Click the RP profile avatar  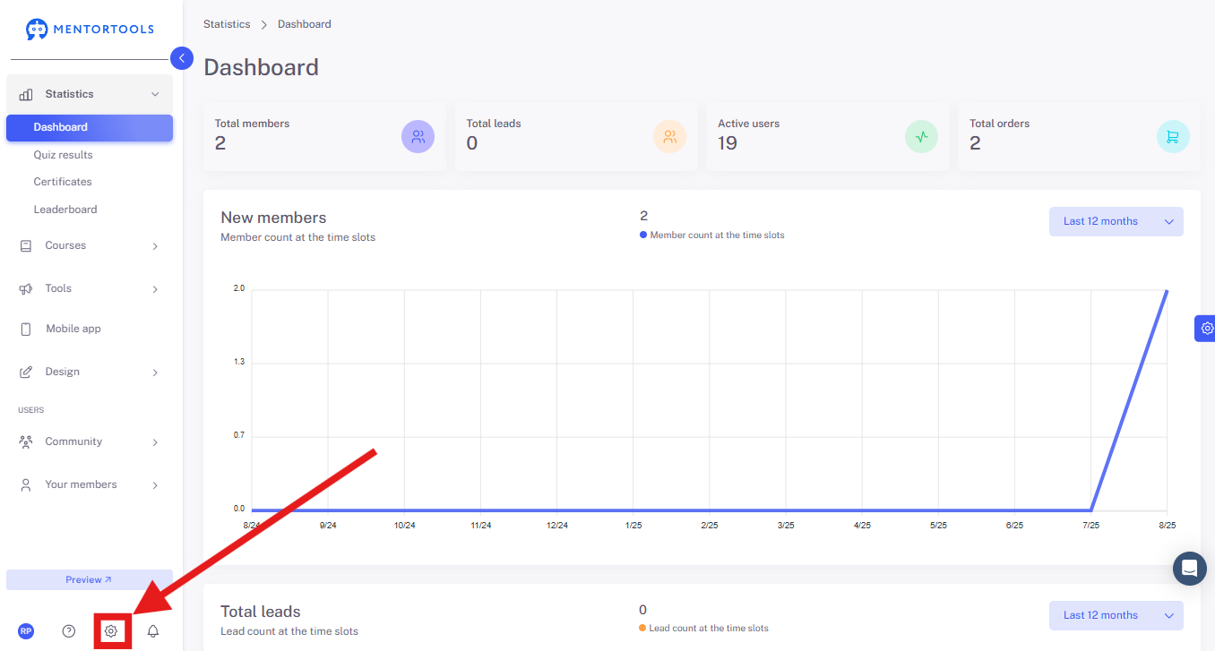(x=26, y=631)
